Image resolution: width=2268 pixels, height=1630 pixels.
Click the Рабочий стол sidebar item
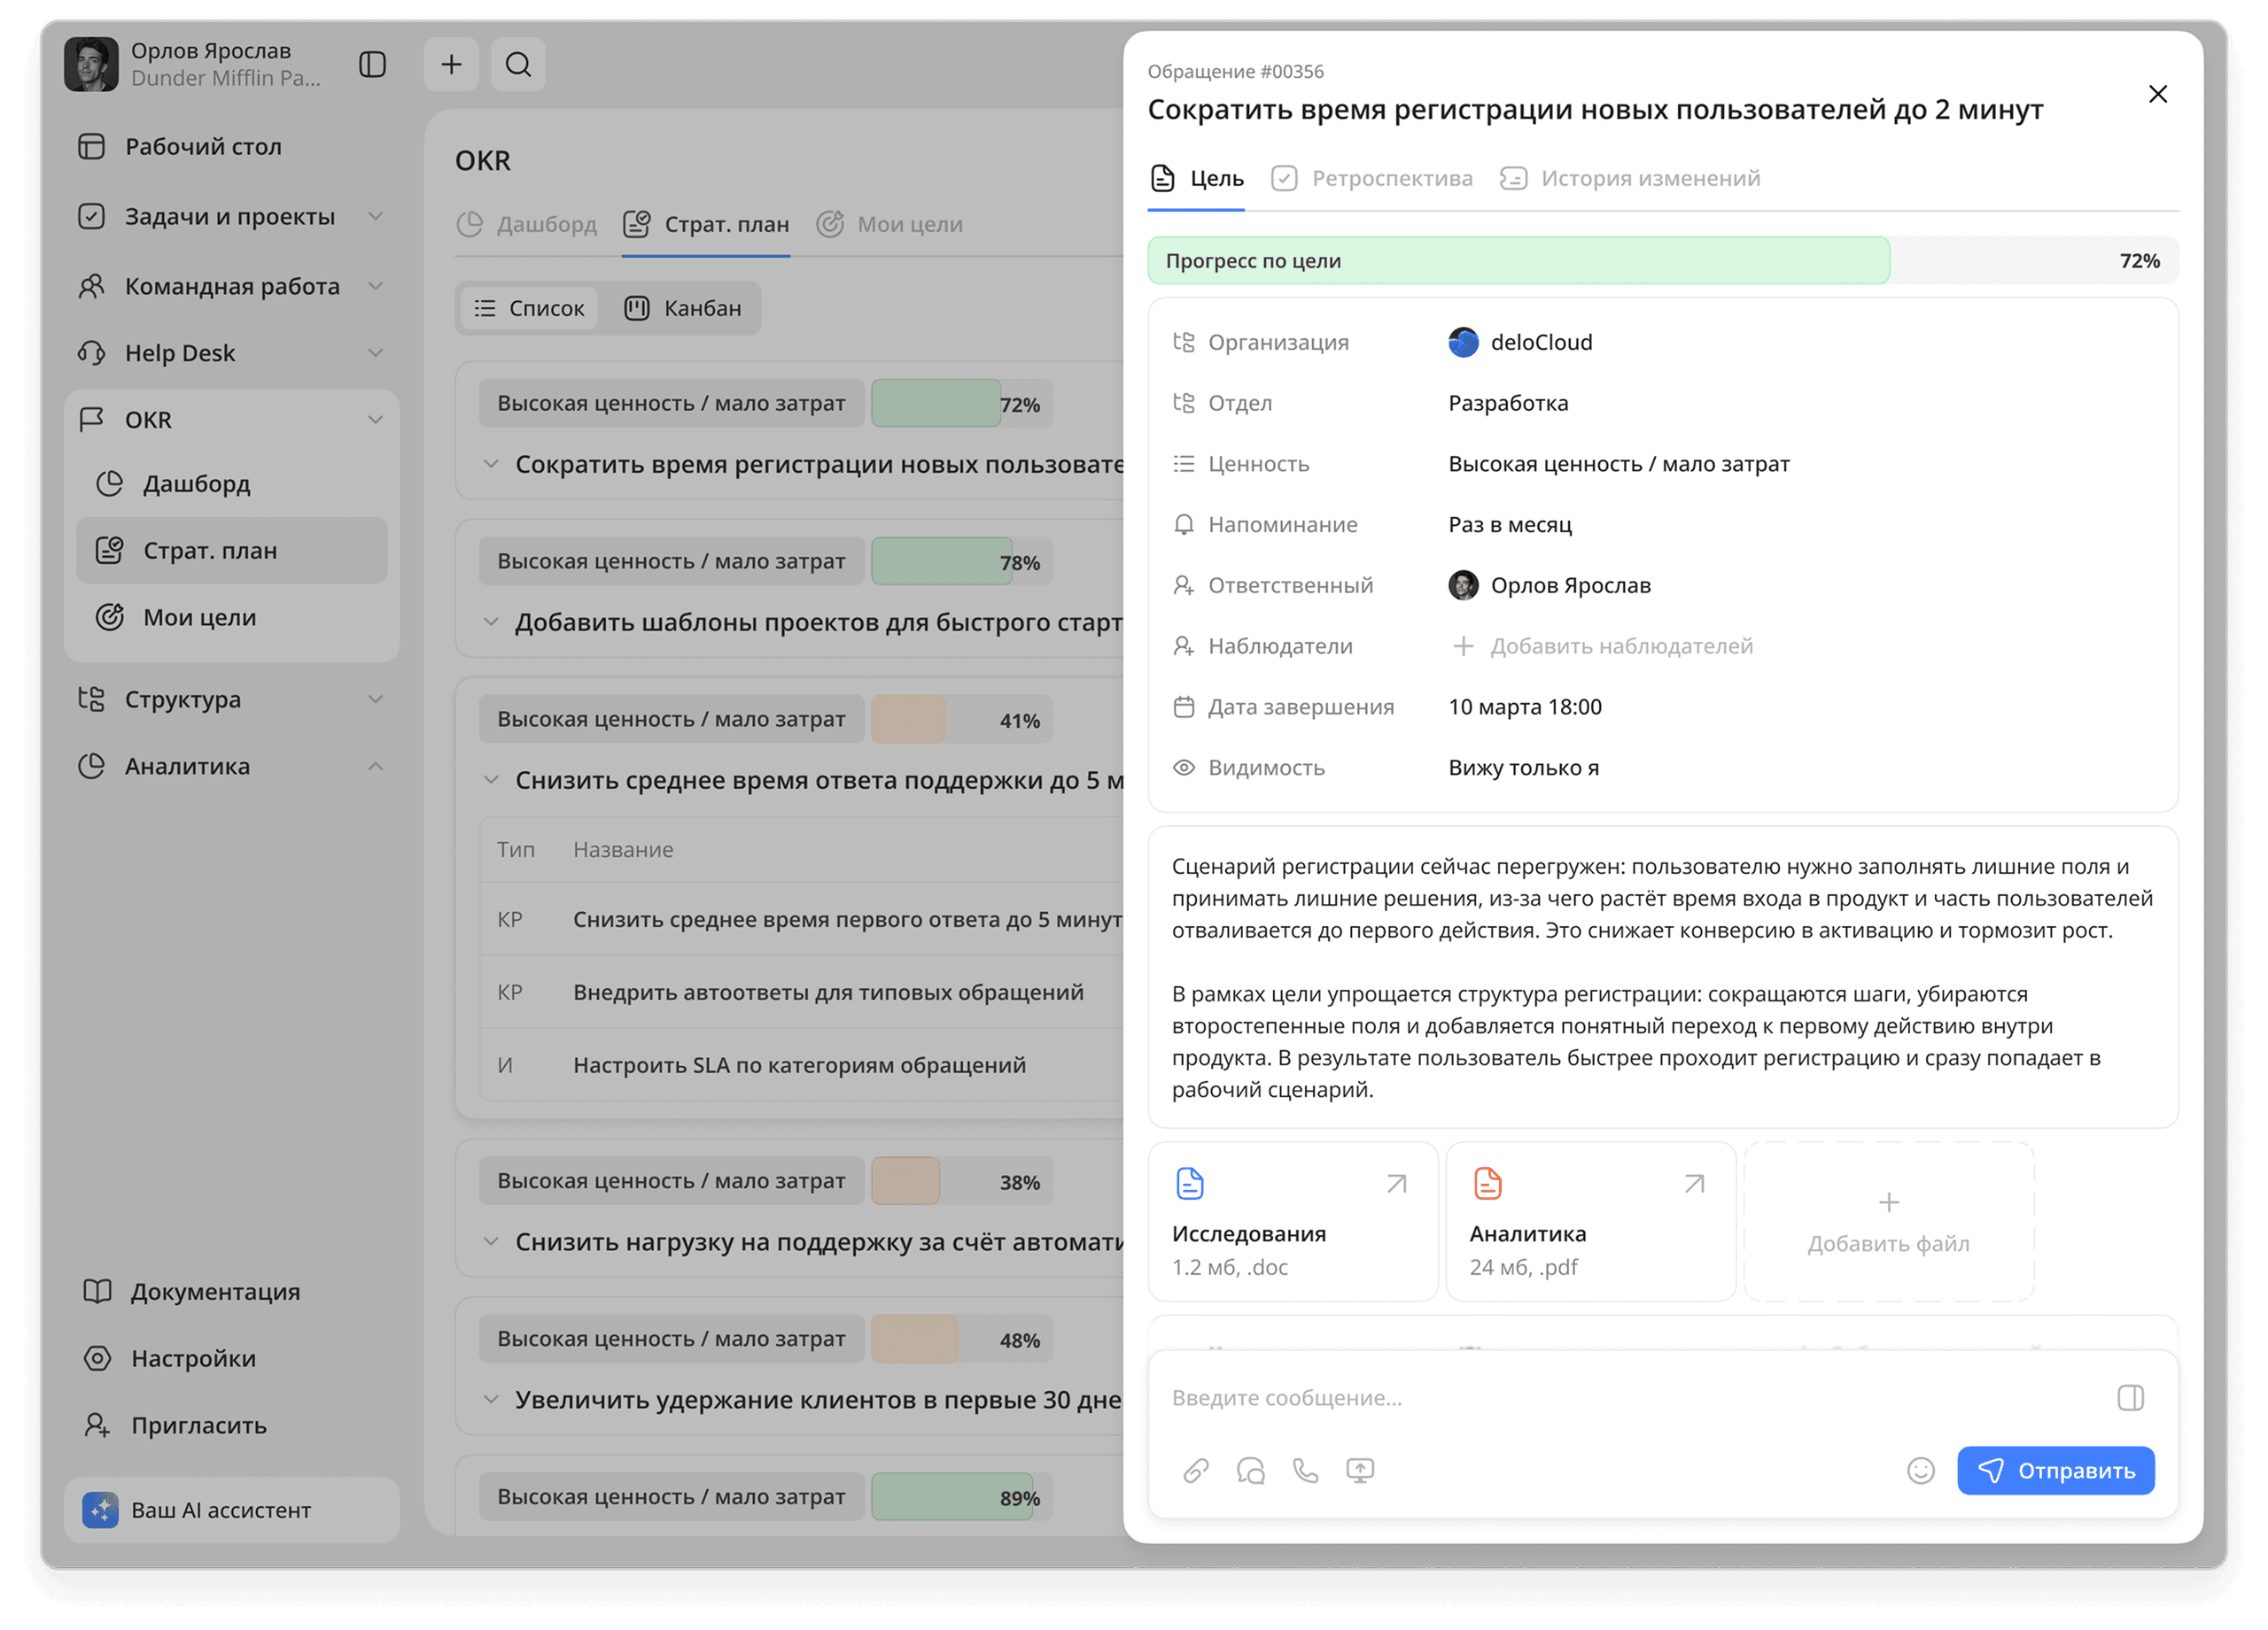(232, 147)
